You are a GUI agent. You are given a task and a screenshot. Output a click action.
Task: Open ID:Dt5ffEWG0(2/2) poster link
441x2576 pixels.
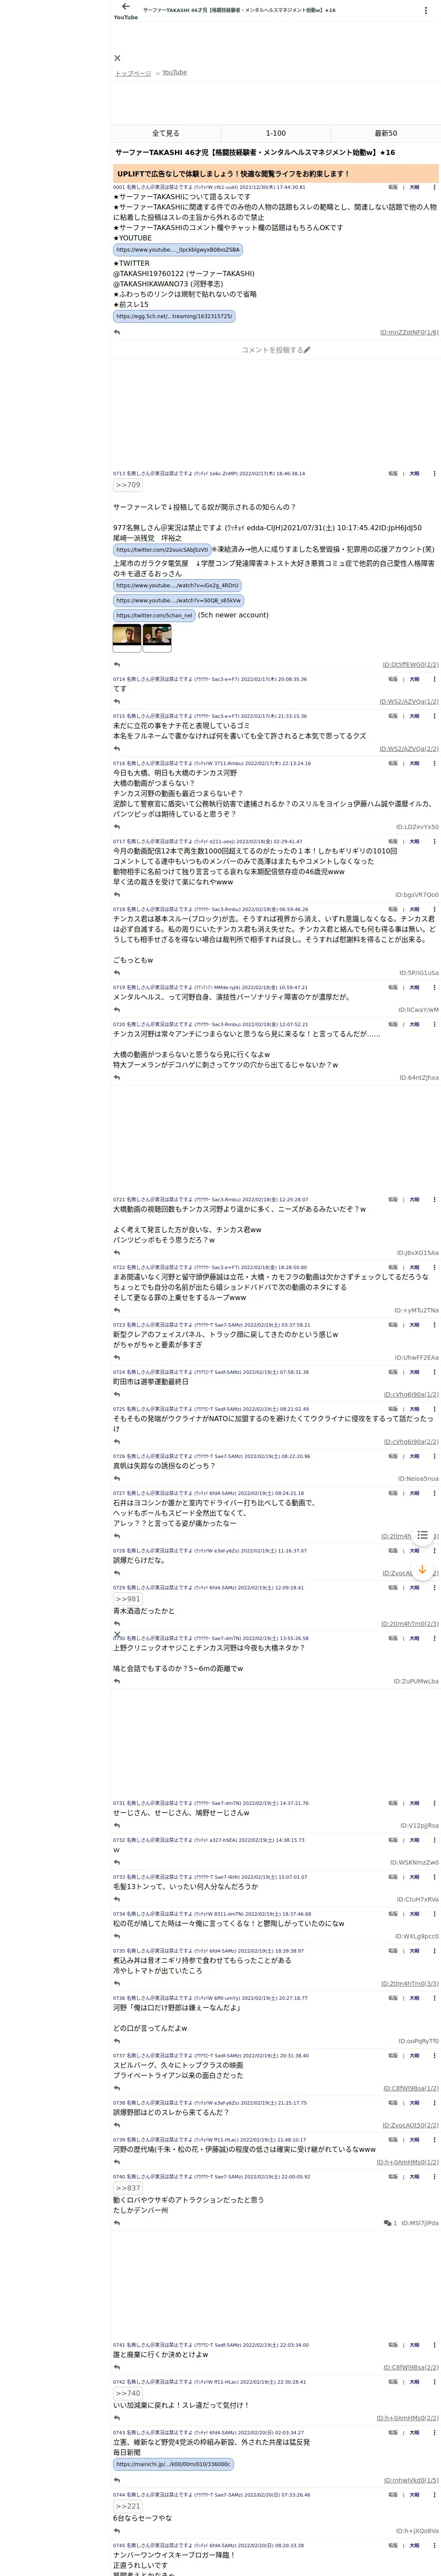tap(410, 664)
